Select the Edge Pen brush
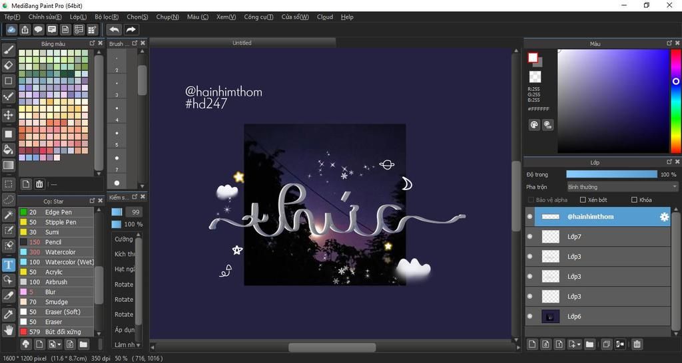This screenshot has height=363, width=682. point(56,212)
